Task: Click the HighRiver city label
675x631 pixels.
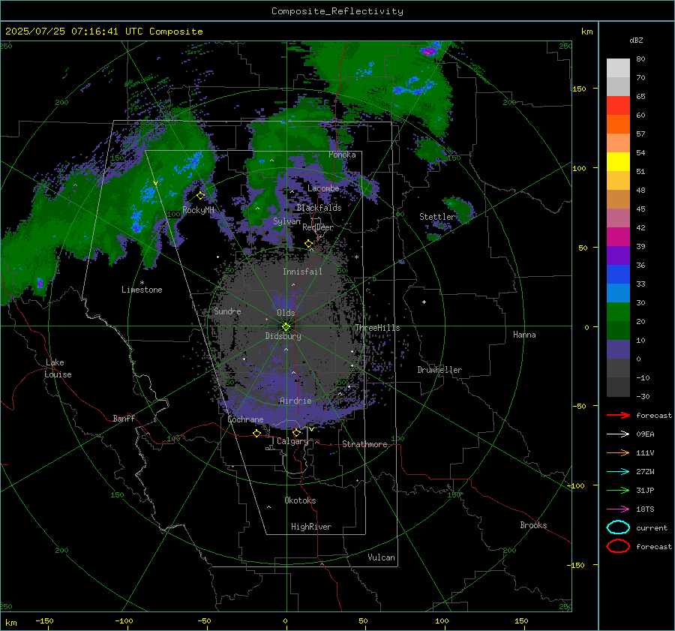Action: pyautogui.click(x=311, y=527)
